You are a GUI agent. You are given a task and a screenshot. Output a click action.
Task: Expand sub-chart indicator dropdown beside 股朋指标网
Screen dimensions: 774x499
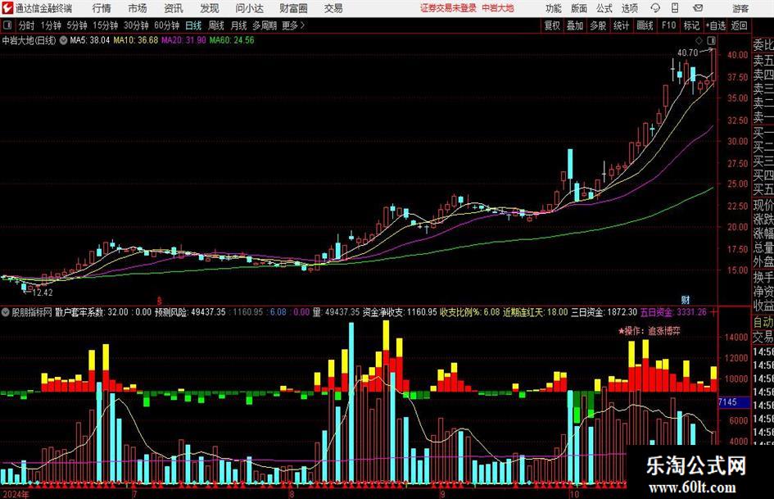coord(6,312)
